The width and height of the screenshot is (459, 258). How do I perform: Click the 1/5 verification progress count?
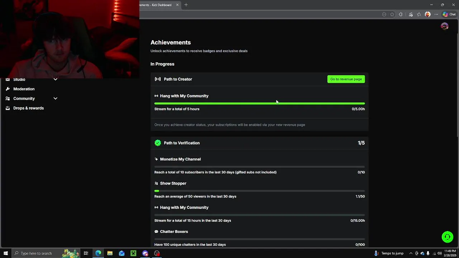pyautogui.click(x=361, y=143)
